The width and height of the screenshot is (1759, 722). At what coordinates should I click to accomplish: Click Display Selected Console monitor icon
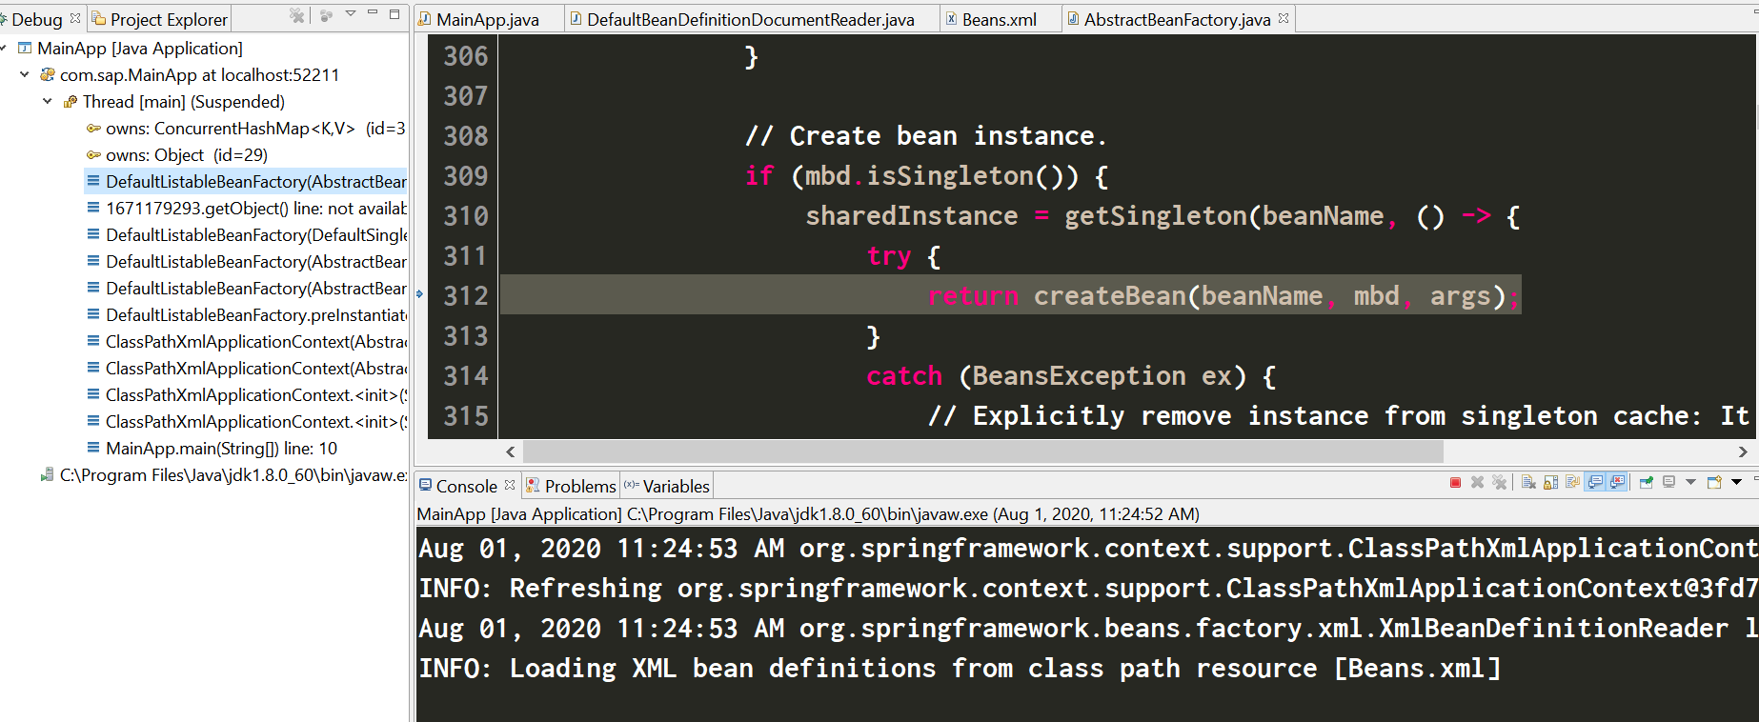(x=1669, y=483)
